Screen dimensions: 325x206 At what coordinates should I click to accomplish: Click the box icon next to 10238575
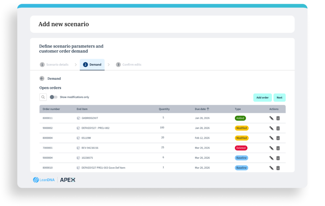78,158
